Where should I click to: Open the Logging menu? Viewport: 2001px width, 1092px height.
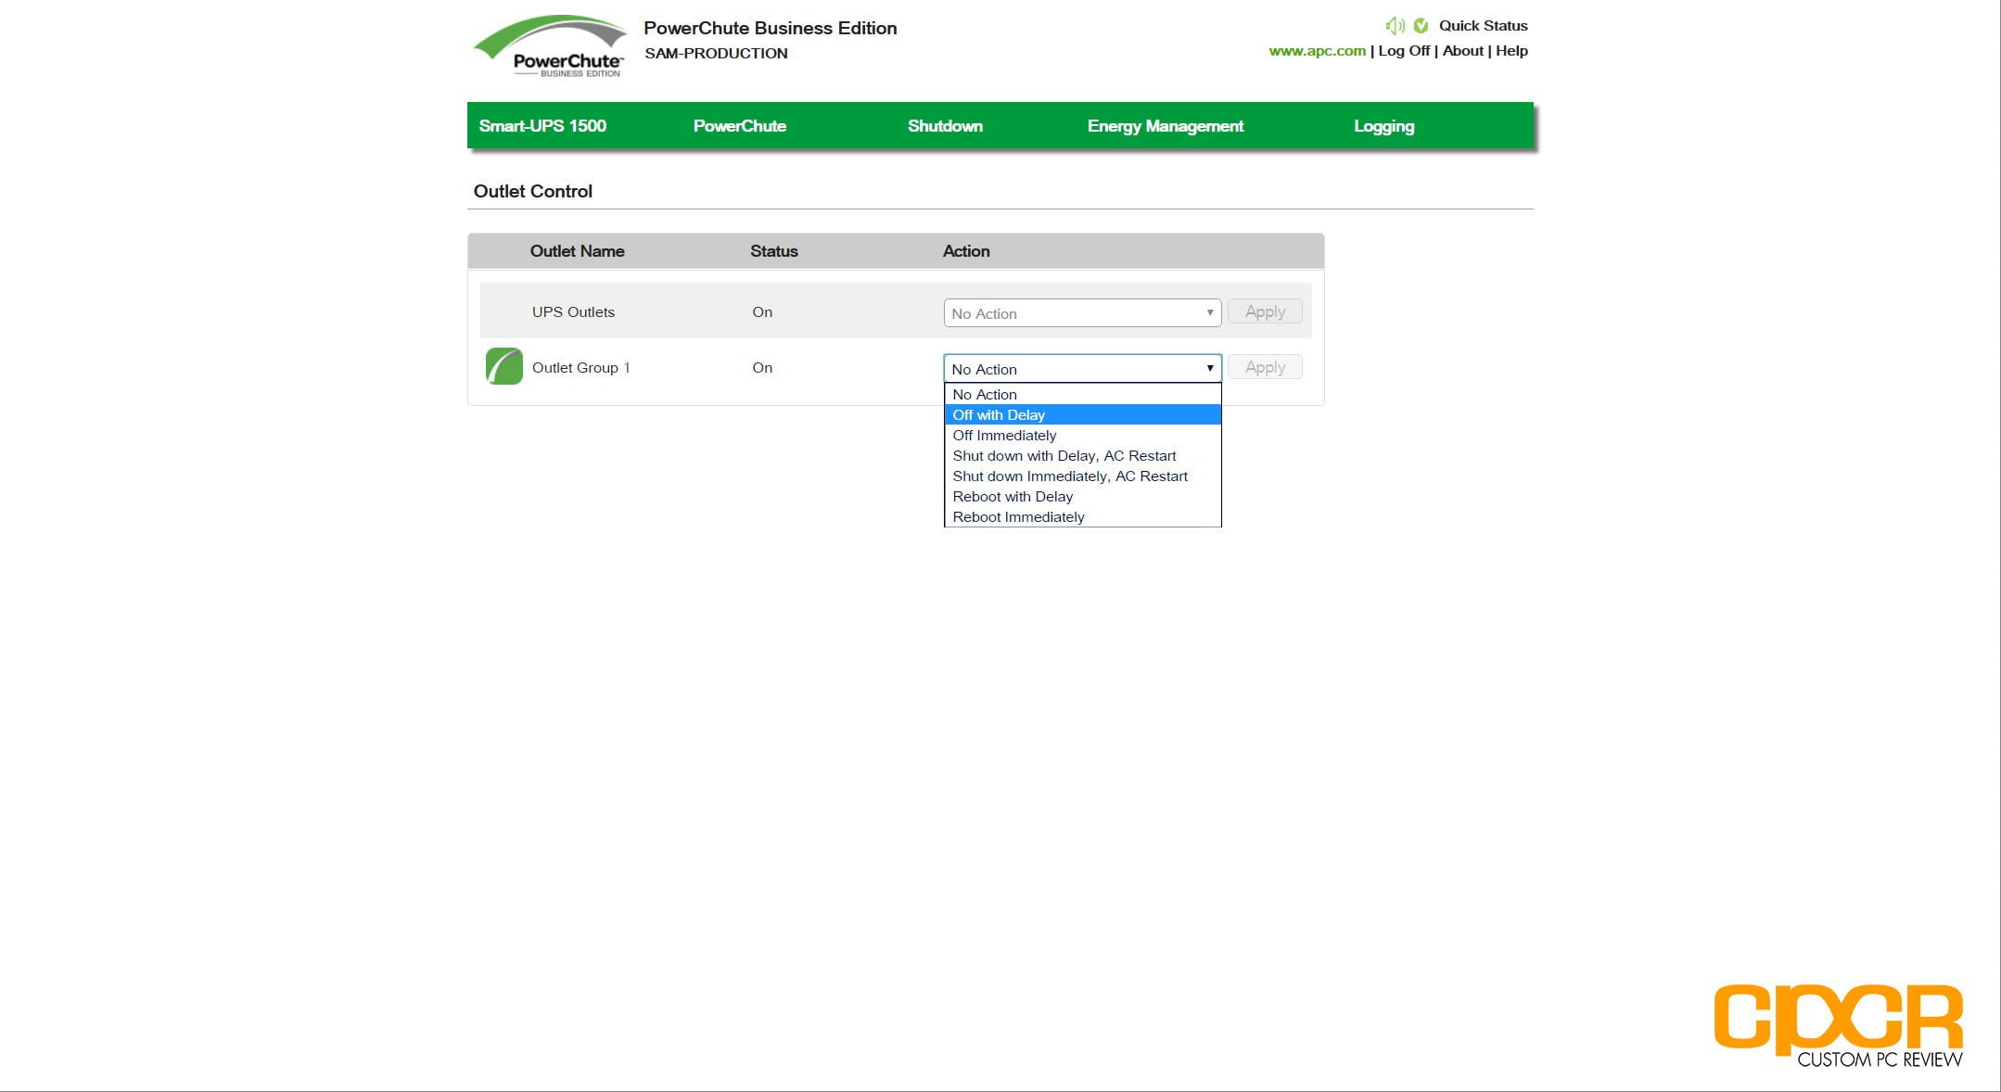[1383, 126]
